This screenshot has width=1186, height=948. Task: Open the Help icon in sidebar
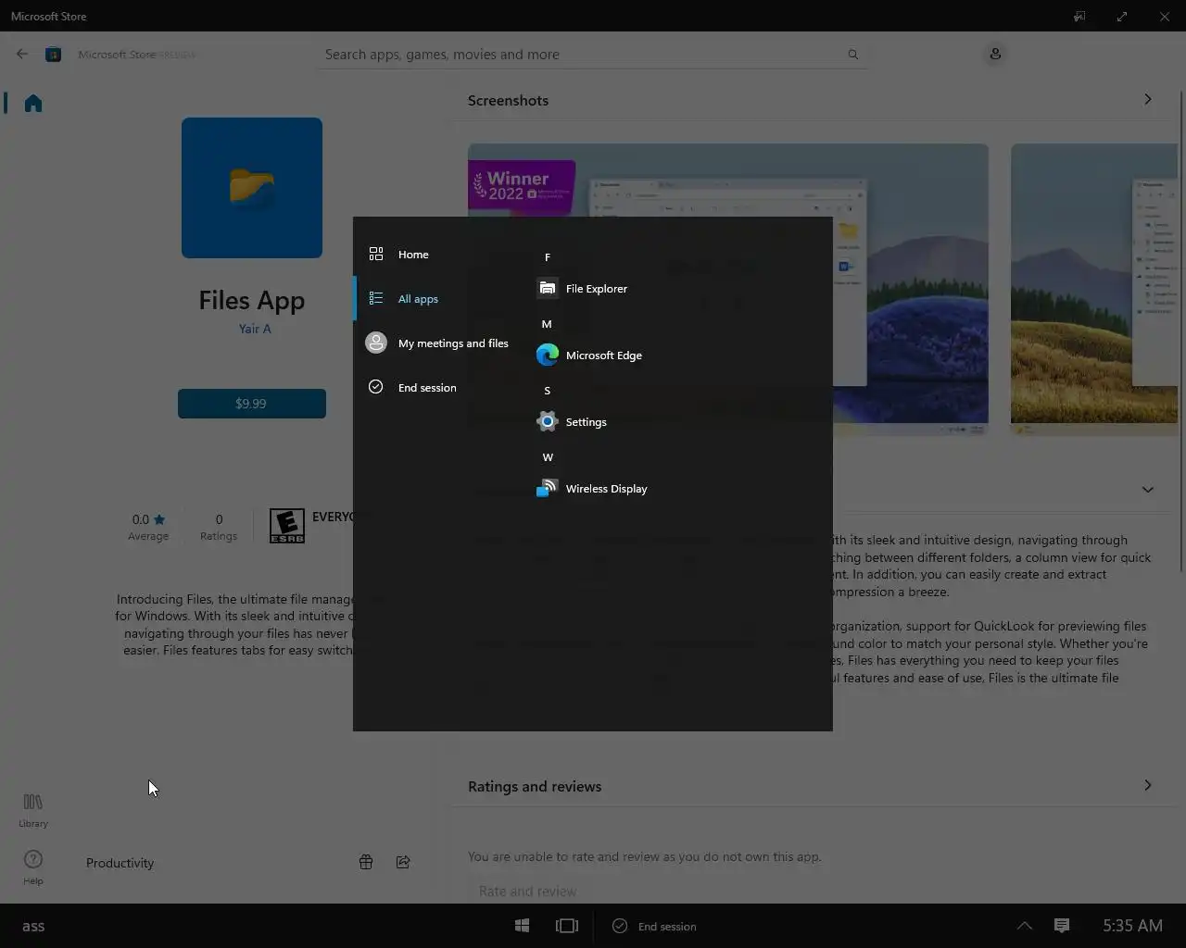(x=33, y=867)
